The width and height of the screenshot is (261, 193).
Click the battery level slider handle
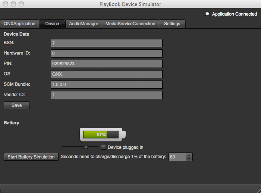click(86, 147)
